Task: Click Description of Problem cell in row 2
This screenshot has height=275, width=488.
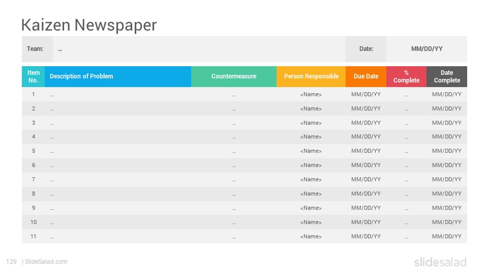Action: click(x=118, y=108)
